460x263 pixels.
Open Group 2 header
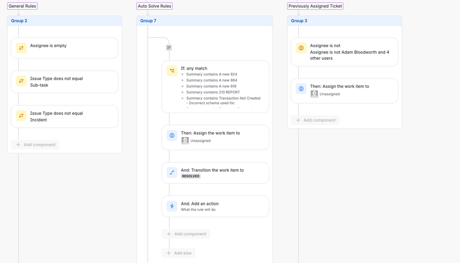[65, 21]
